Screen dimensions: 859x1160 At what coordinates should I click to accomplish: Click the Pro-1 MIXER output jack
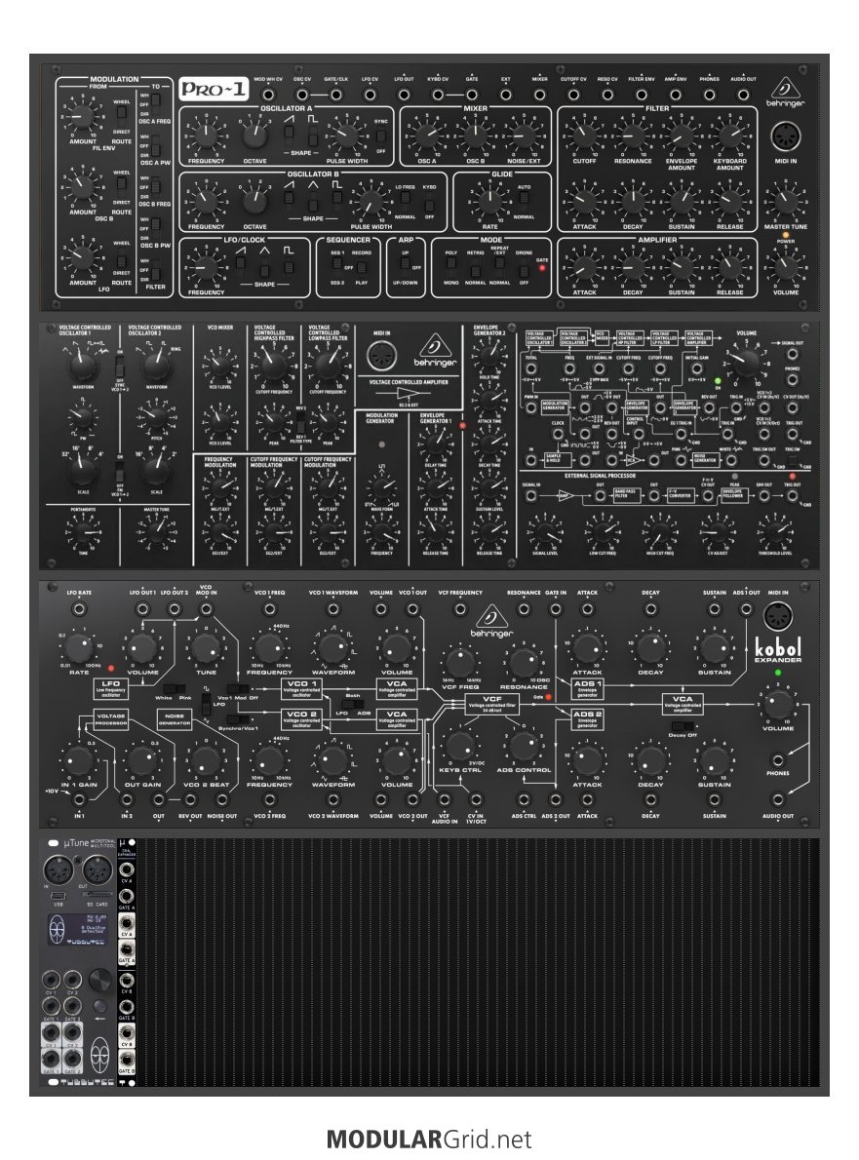(539, 95)
